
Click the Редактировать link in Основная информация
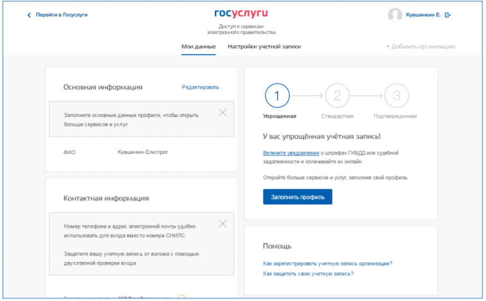click(200, 87)
